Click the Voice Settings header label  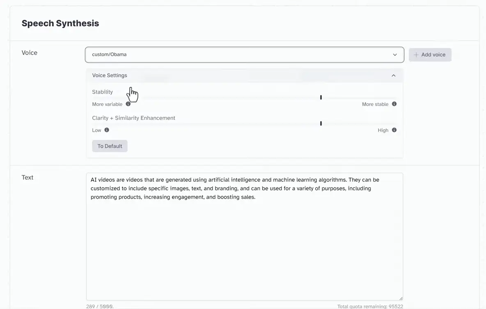(110, 76)
